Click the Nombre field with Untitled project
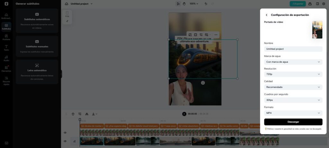 coord(293,49)
